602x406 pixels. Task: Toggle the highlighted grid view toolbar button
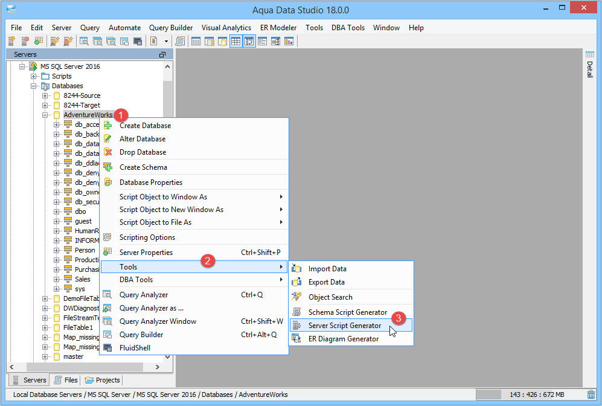click(235, 41)
